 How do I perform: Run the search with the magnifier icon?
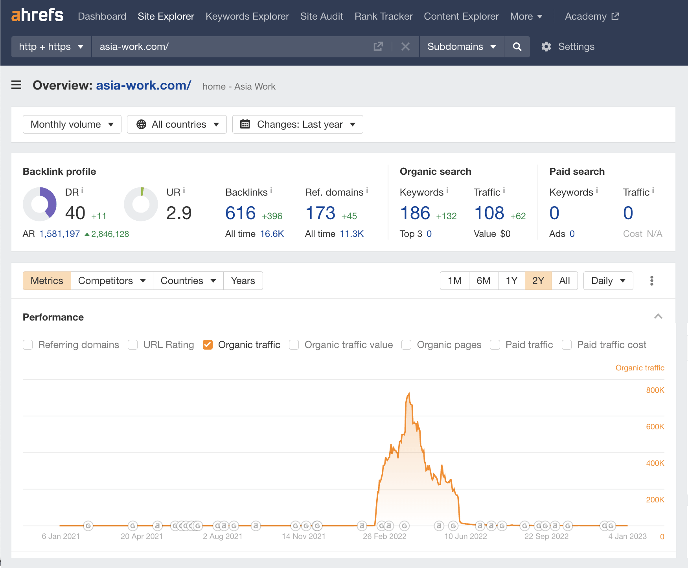(517, 46)
